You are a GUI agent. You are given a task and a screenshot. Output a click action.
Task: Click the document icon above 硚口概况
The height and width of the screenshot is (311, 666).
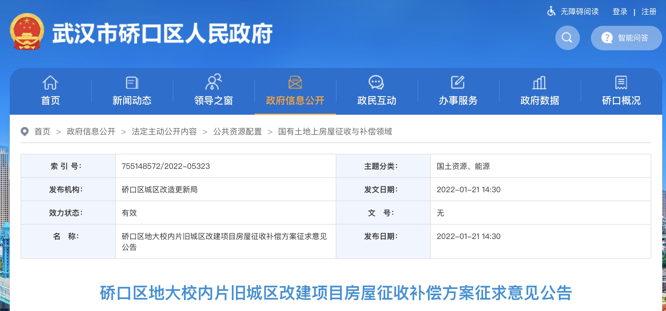[621, 83]
